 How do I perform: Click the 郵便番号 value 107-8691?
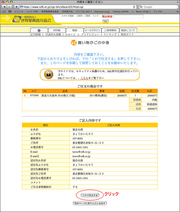[78, 138]
